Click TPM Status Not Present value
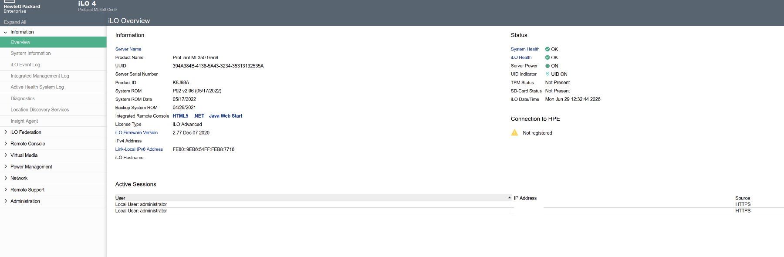784x257 pixels. [558, 82]
